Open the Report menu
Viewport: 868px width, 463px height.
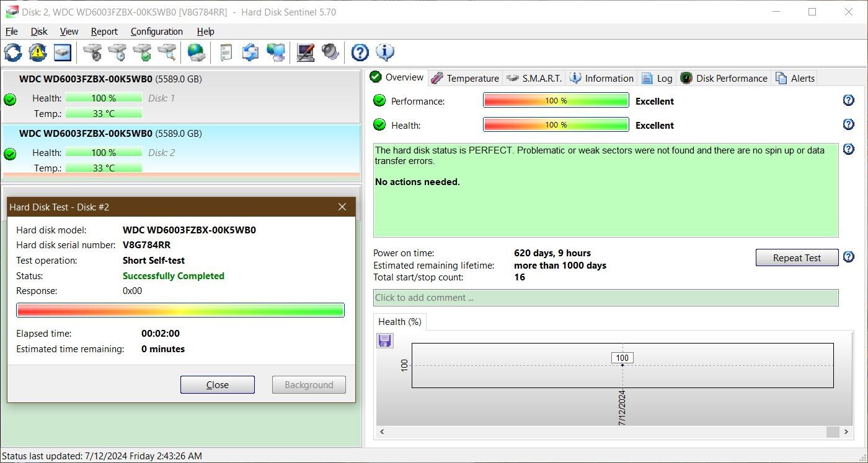click(104, 31)
